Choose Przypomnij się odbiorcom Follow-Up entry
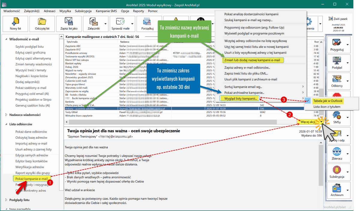 [x=254, y=27]
